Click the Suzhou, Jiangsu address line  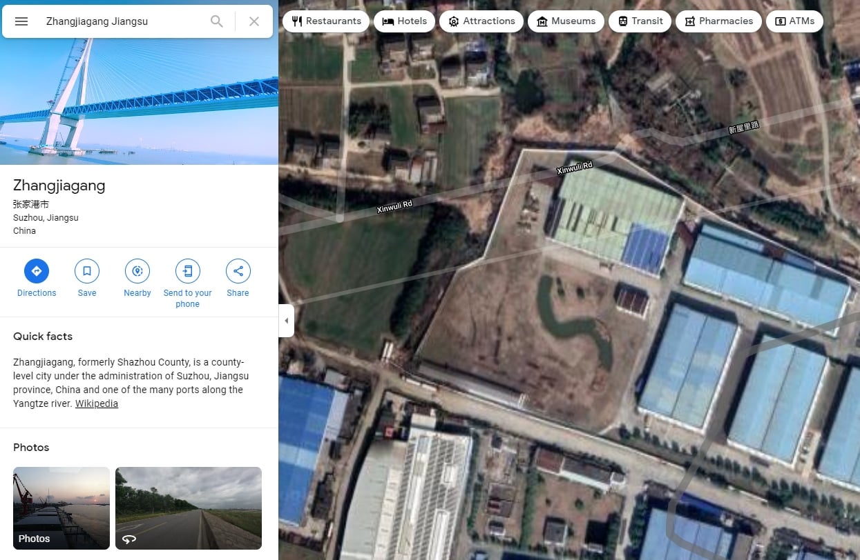[x=46, y=218]
